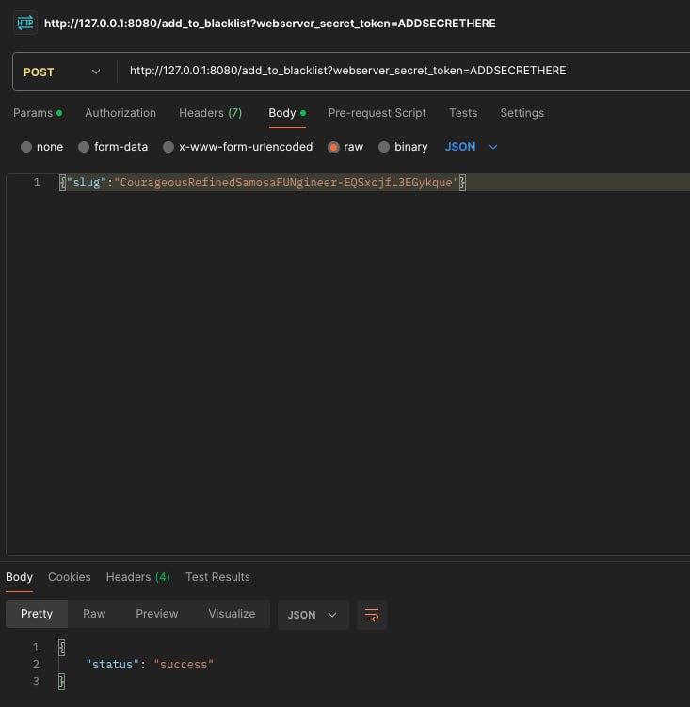690x707 pixels.
Task: Click the slug JSON line in body editor
Action: tap(263, 183)
